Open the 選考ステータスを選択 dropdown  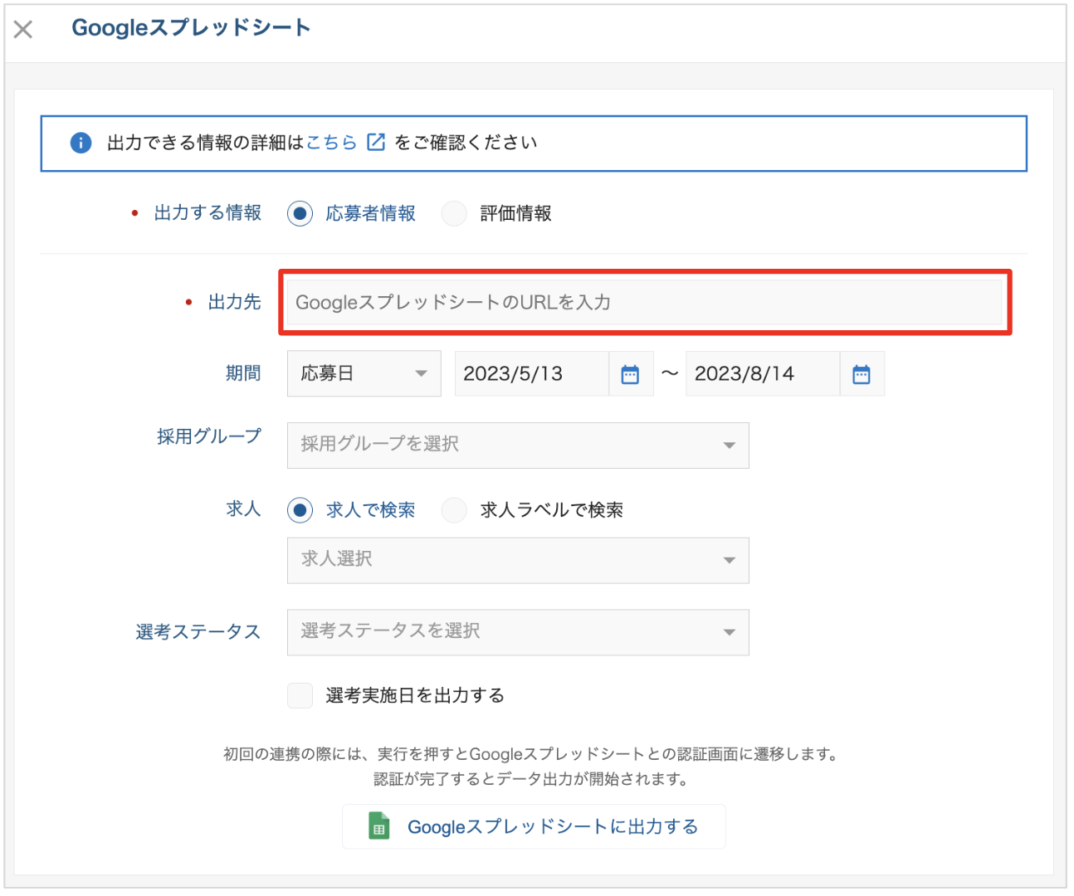click(x=518, y=632)
